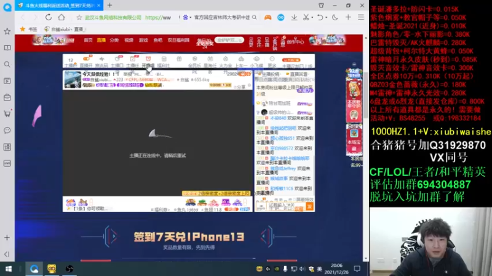Open the sidebar calculator icon

click(7, 147)
